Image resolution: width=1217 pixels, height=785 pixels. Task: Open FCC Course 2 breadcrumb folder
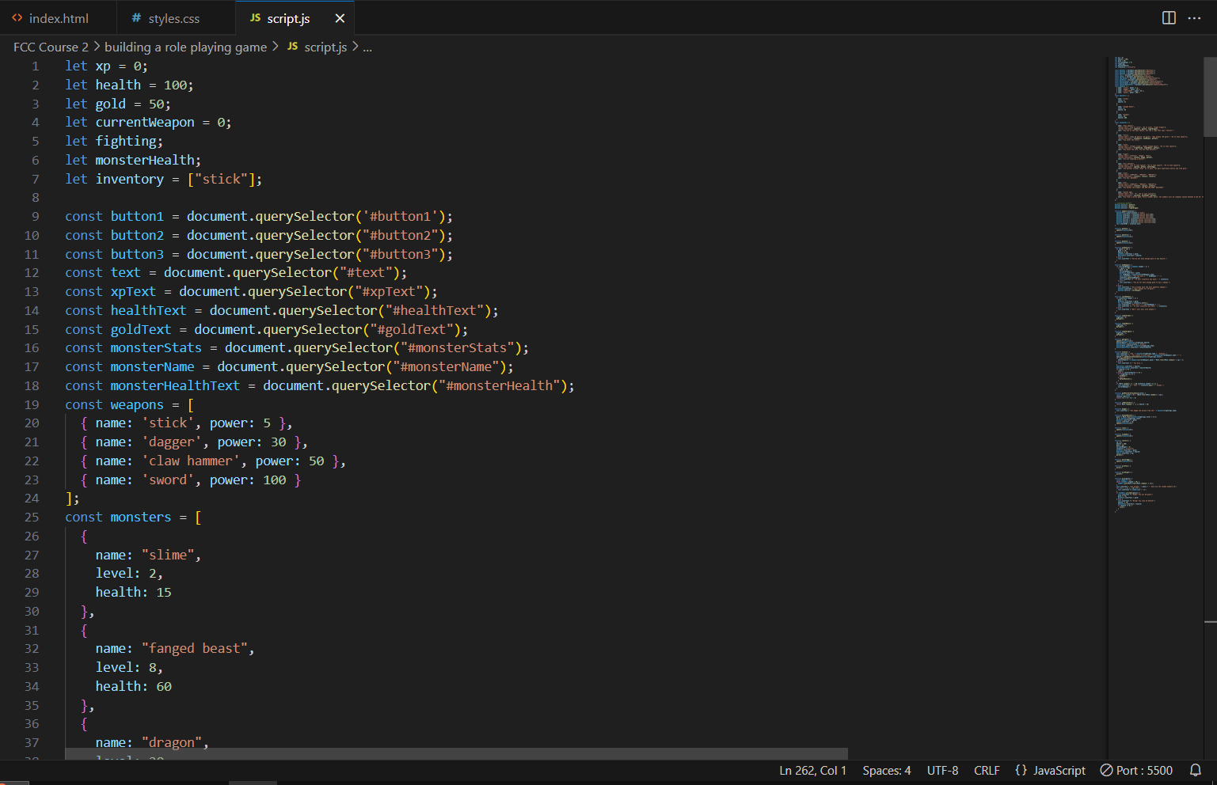click(x=51, y=47)
